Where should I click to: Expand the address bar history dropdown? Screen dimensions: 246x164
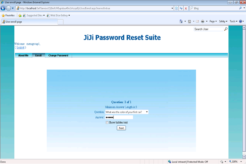172,8
